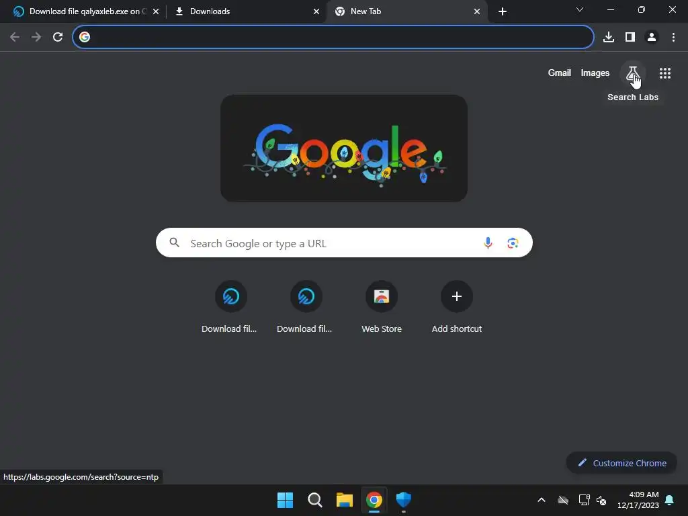The height and width of the screenshot is (516, 688).
Task: Open the Chrome downloads tray icon
Action: tap(609, 37)
